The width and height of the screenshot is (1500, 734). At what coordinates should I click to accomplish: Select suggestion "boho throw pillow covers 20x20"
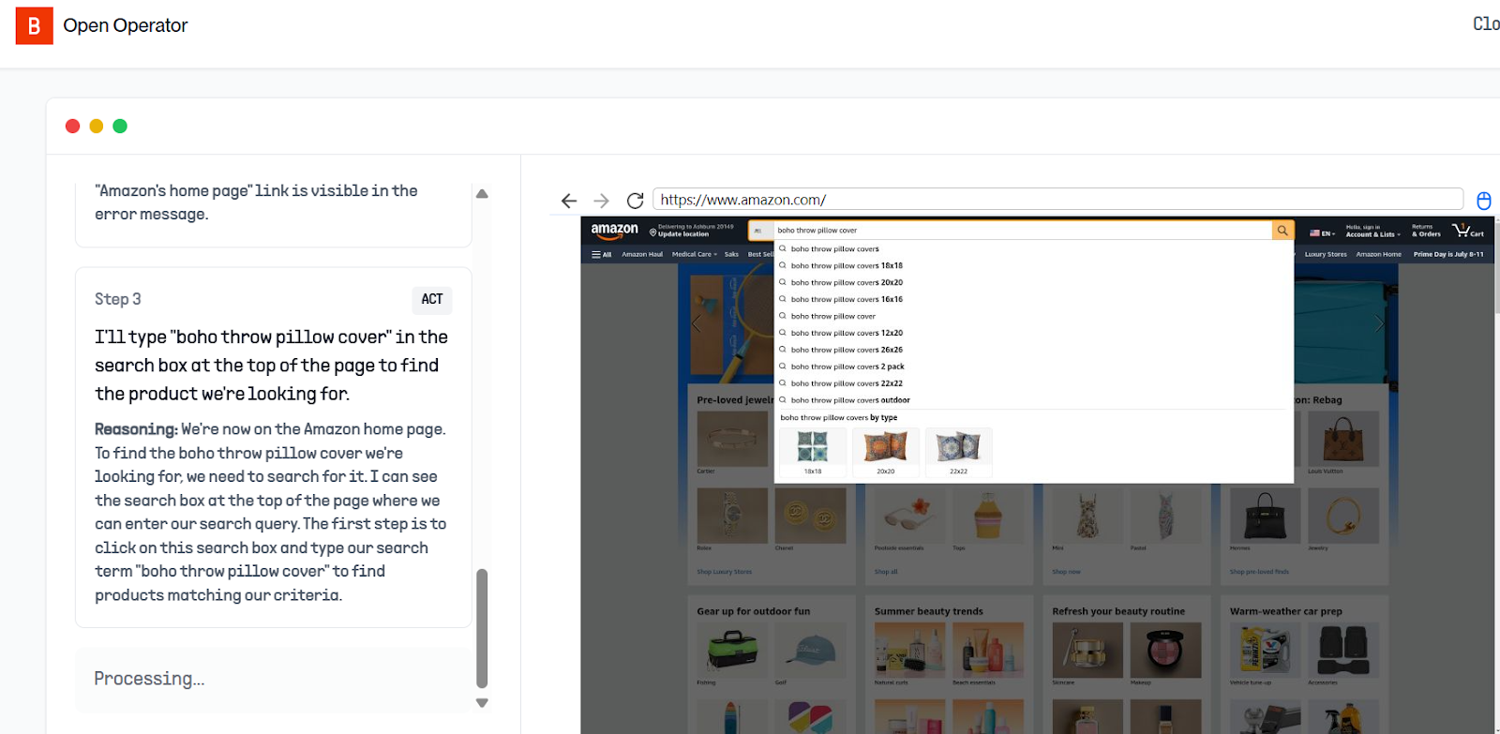coord(1034,283)
